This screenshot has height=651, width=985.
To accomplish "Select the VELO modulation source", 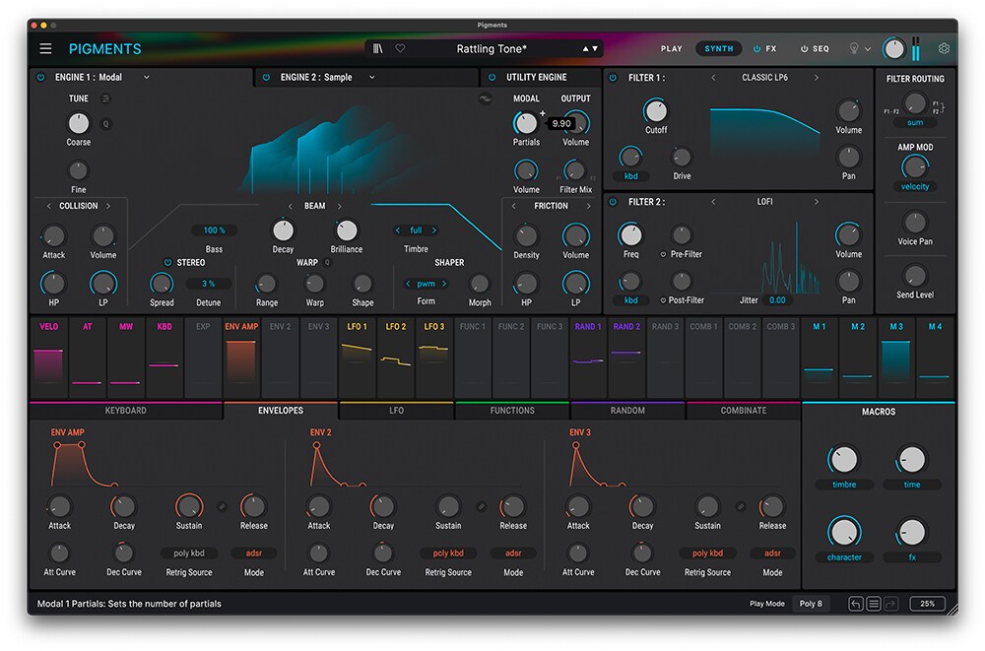I will point(48,358).
